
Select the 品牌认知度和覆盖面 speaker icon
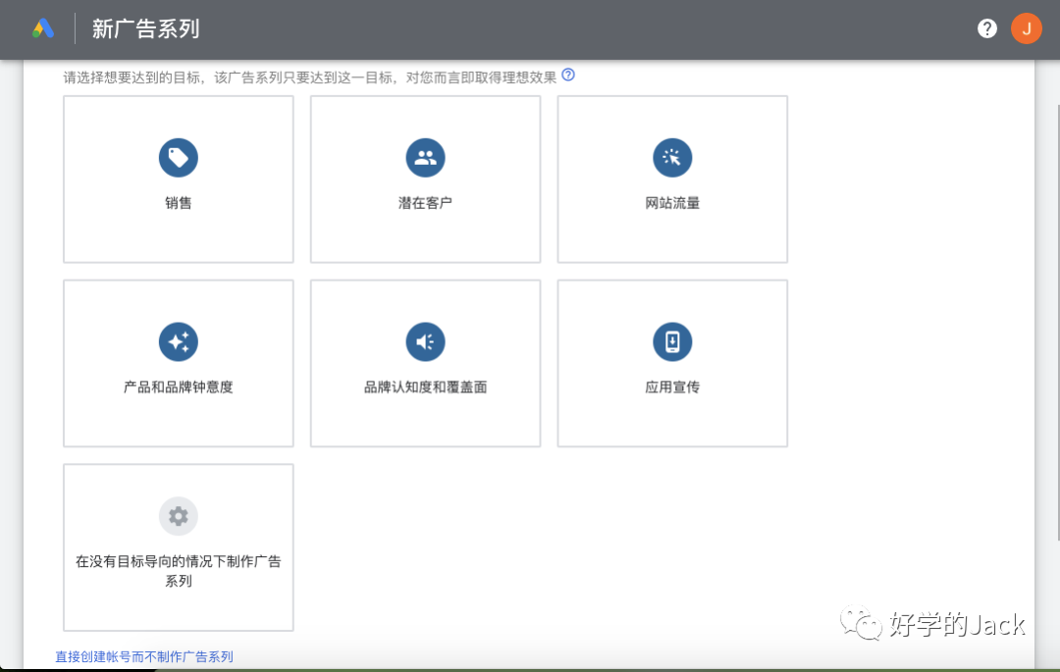[x=425, y=341]
